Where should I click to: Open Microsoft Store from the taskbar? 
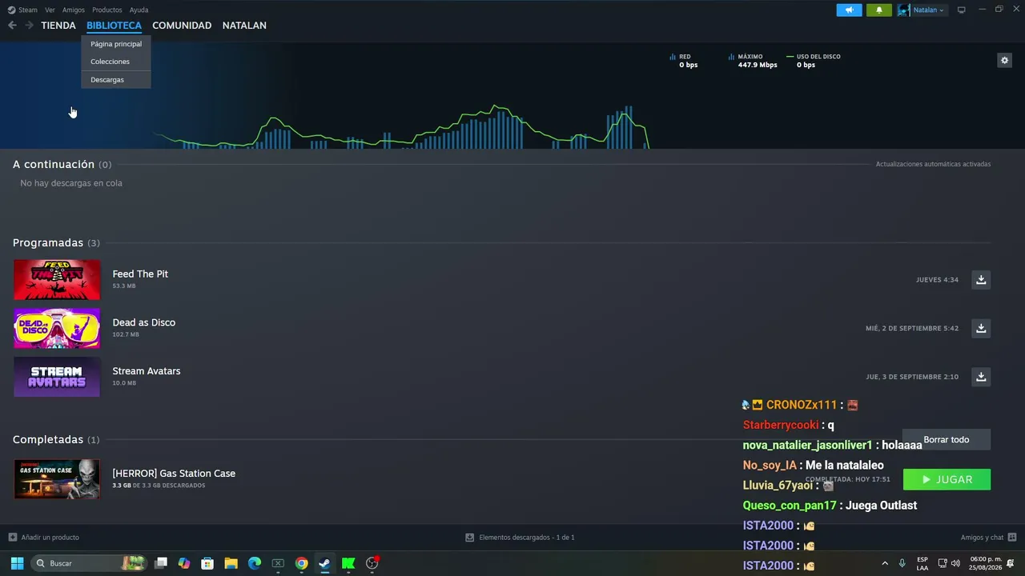(x=207, y=563)
